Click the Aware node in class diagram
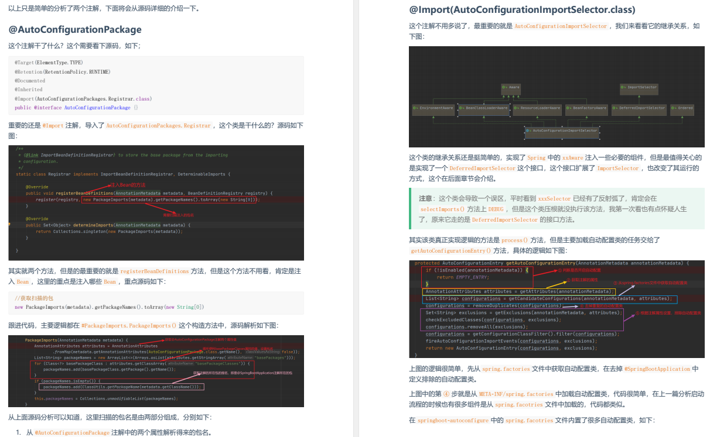Screen dimensions: 710x437 tap(512, 88)
